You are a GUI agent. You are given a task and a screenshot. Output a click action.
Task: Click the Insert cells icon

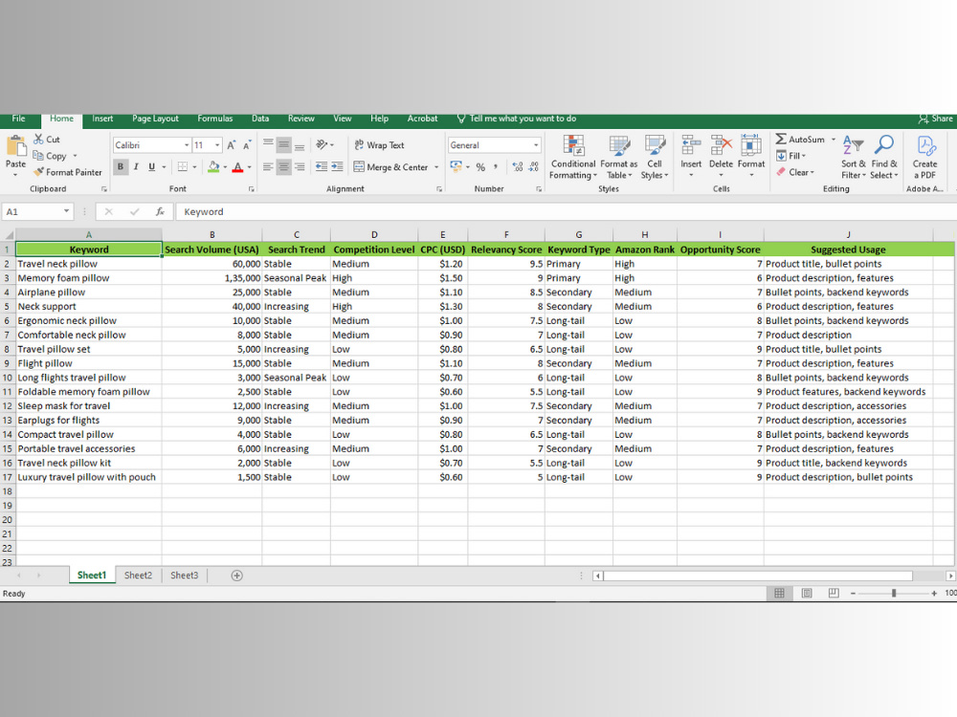point(691,145)
